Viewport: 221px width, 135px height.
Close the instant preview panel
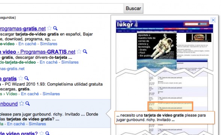[213, 20]
